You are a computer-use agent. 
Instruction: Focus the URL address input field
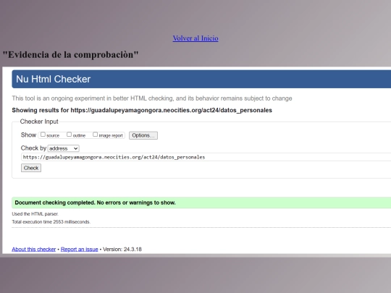coord(206,157)
